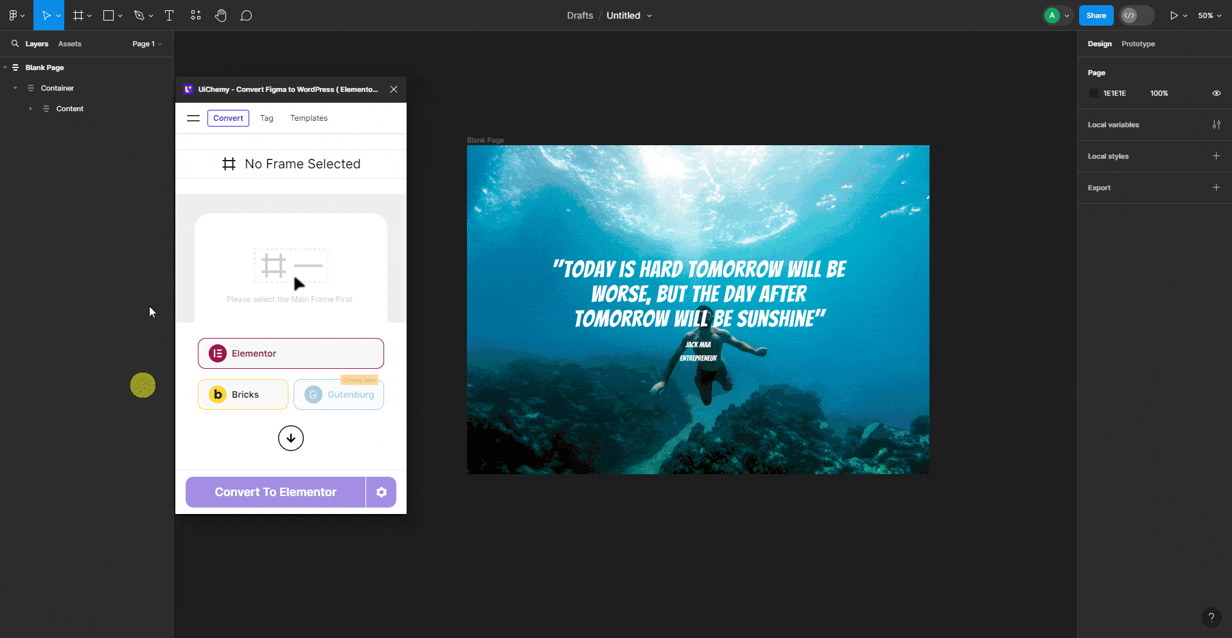1232x638 pixels.
Task: Toggle page visibility eye icon
Action: pos(1216,93)
